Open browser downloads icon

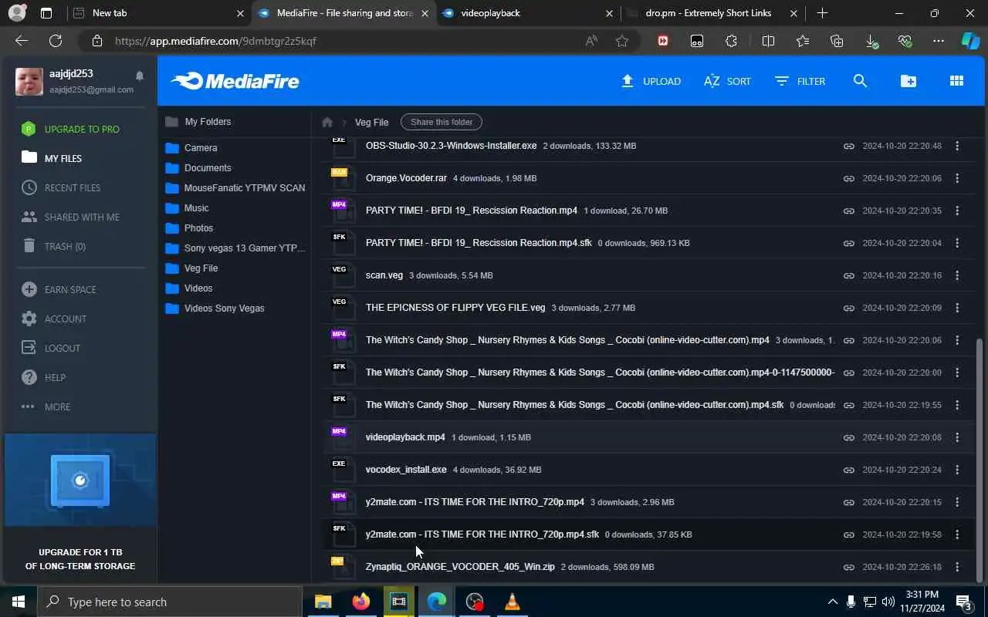coord(871,41)
